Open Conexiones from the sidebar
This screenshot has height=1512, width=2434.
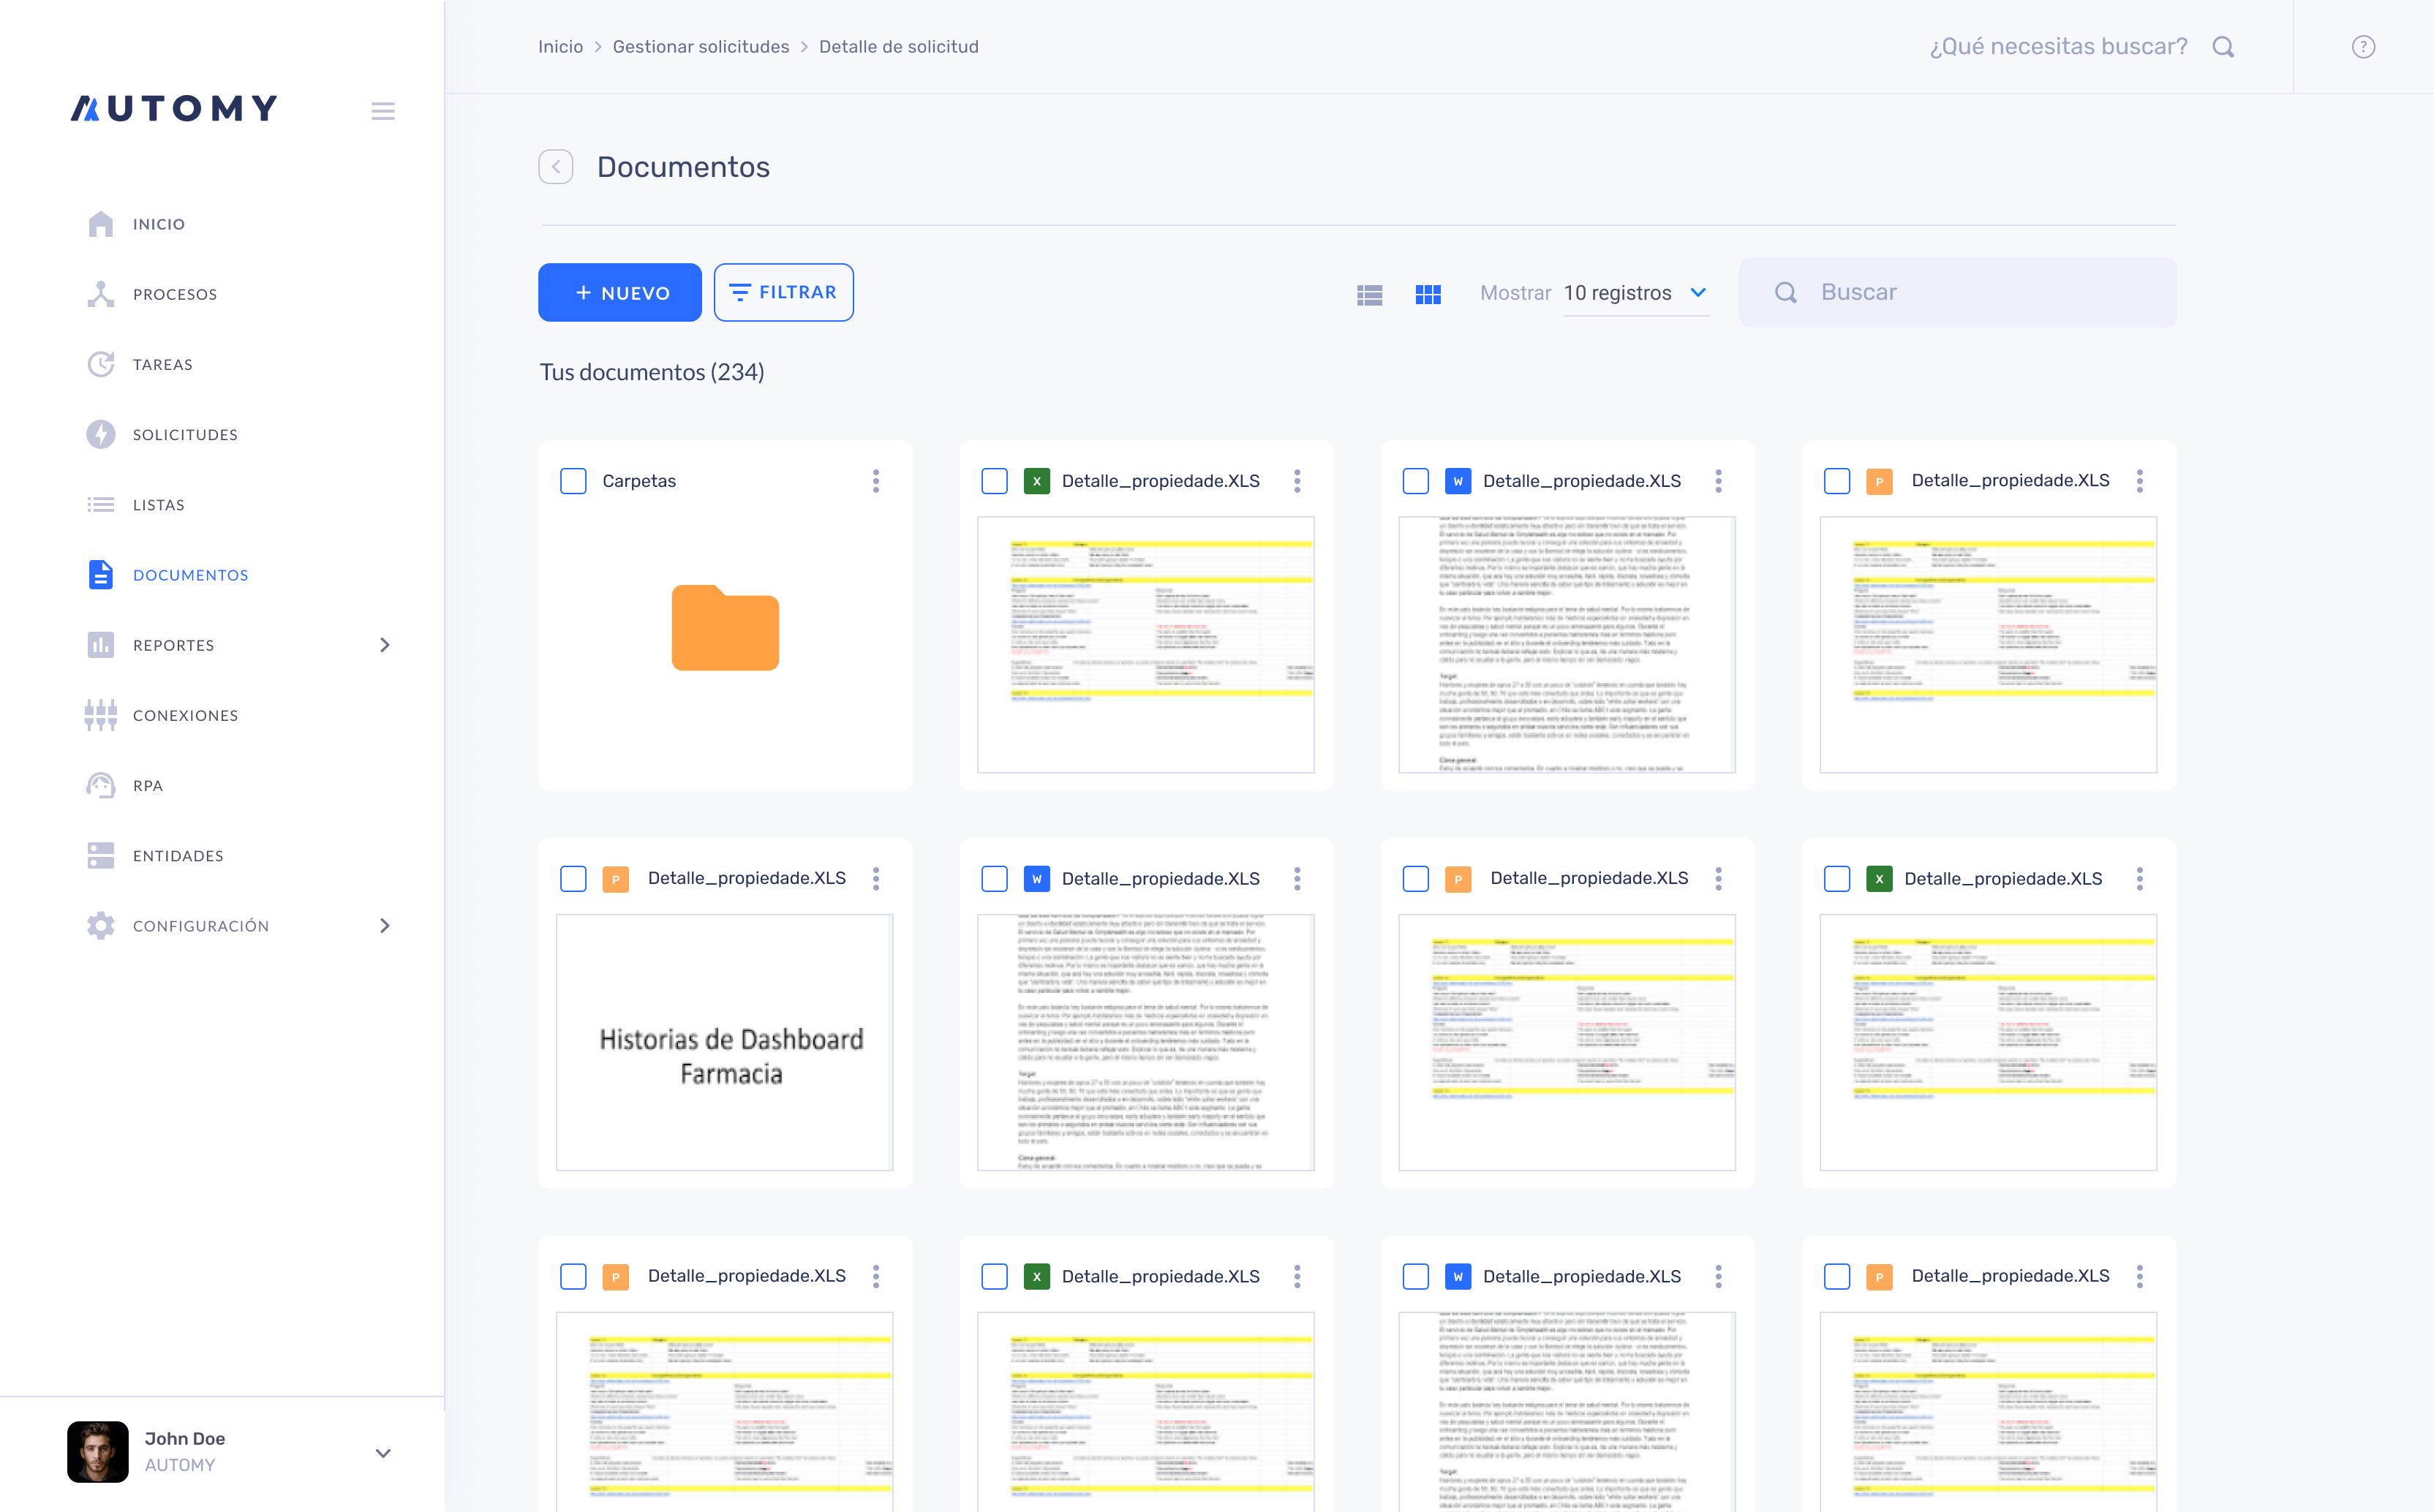pos(185,715)
